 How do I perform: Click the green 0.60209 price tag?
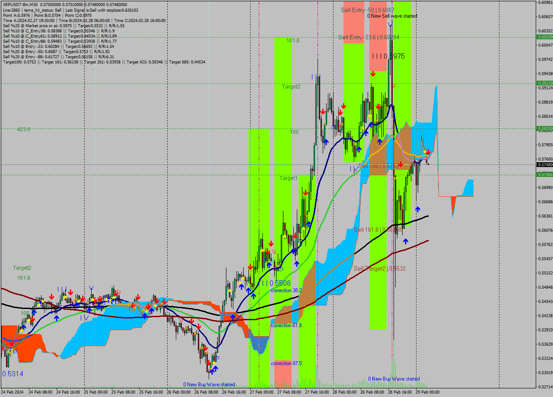tap(544, 37)
